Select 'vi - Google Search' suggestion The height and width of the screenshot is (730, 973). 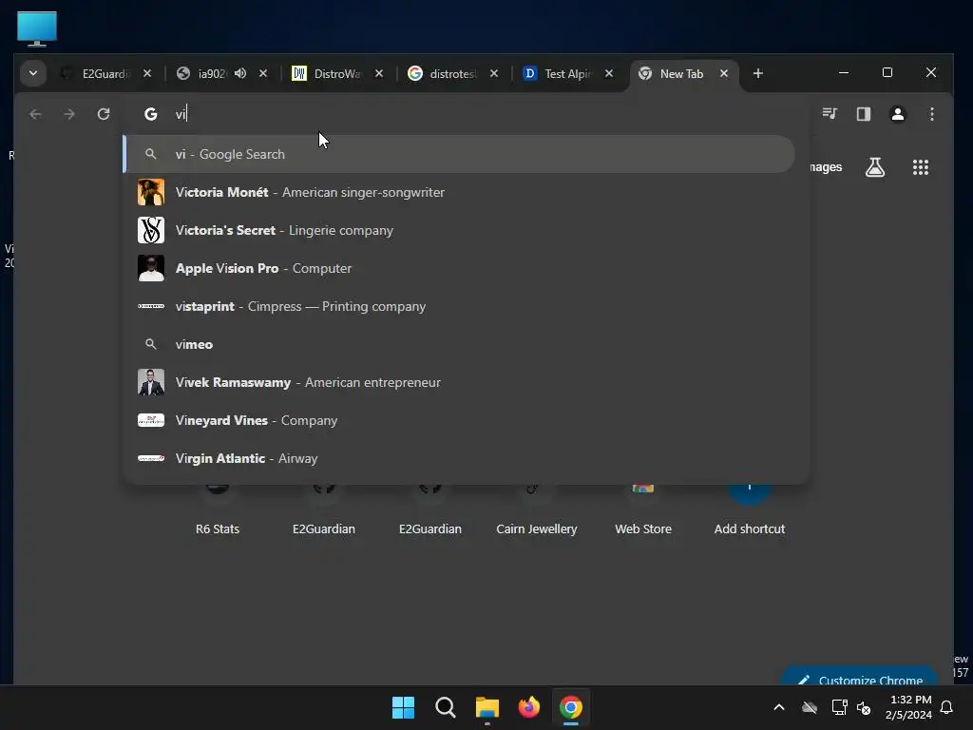(459, 154)
